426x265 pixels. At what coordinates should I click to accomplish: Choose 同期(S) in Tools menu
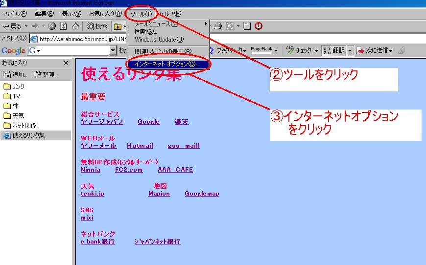[x=168, y=32]
